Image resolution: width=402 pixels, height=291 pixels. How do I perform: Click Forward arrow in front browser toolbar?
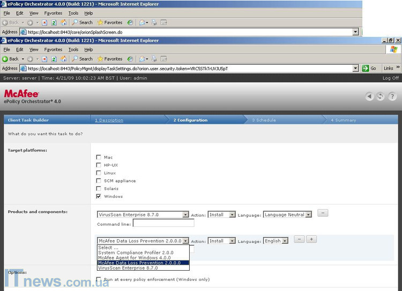[30, 59]
